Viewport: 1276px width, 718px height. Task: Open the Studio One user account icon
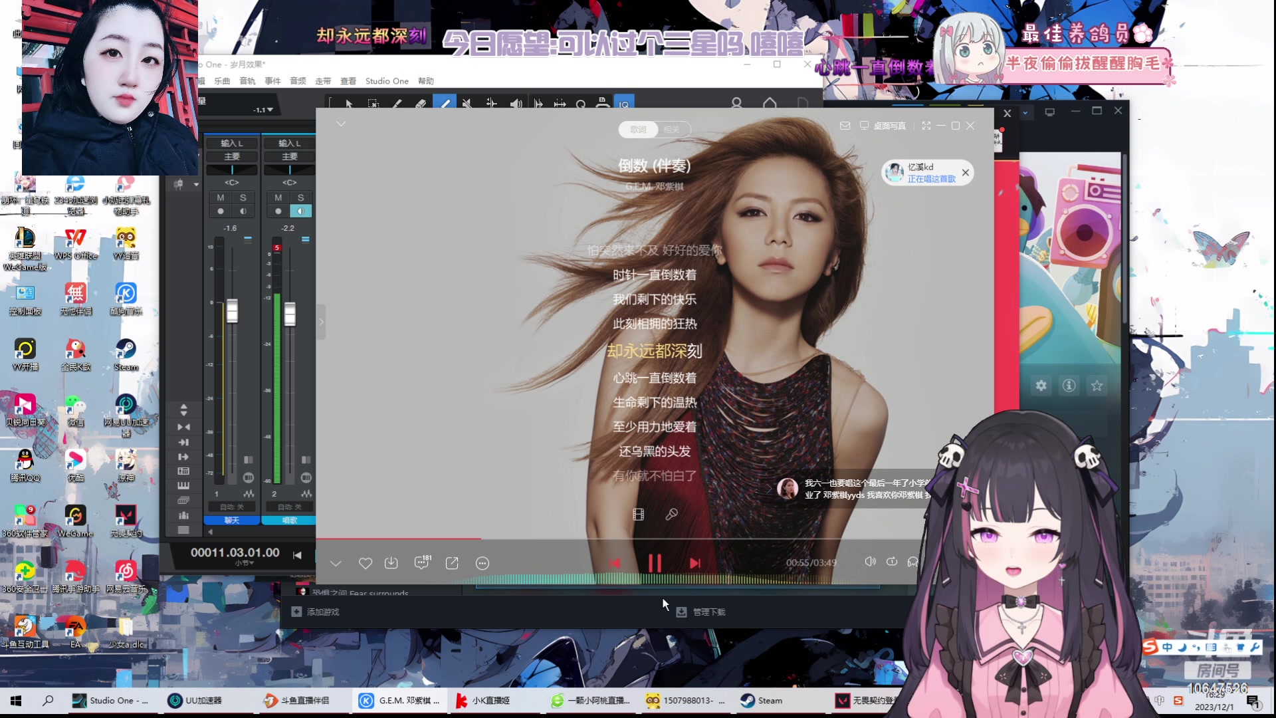click(736, 103)
